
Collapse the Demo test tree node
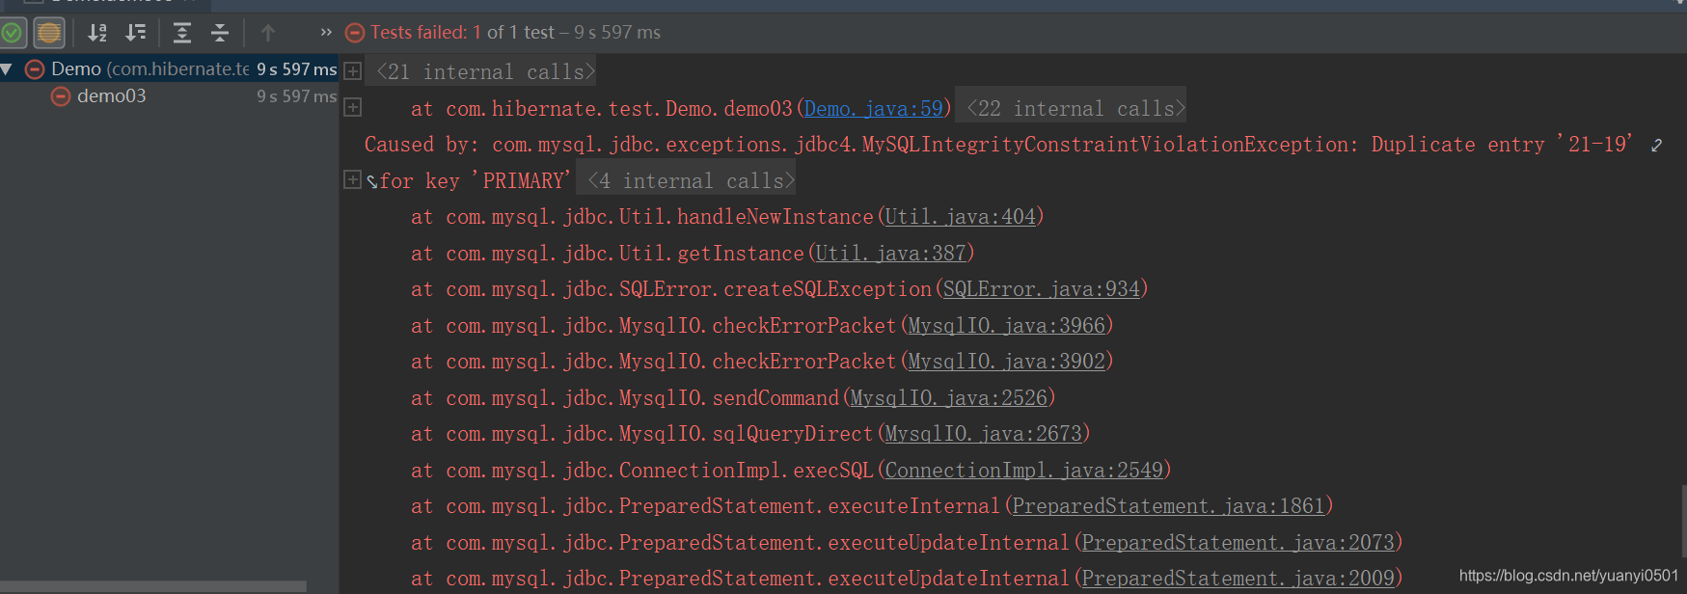(x=7, y=69)
